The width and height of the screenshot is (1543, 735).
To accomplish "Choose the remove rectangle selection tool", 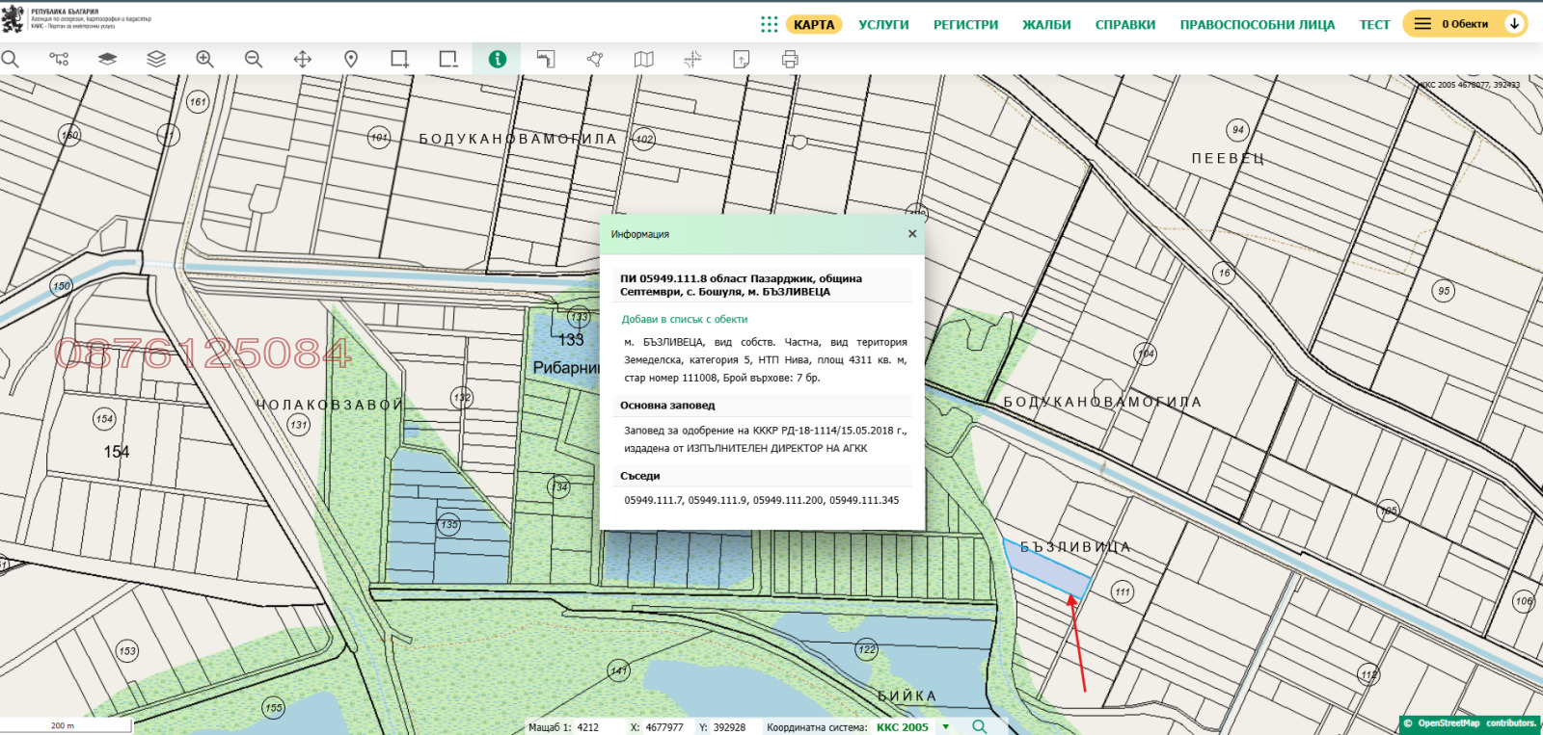I will tap(448, 59).
